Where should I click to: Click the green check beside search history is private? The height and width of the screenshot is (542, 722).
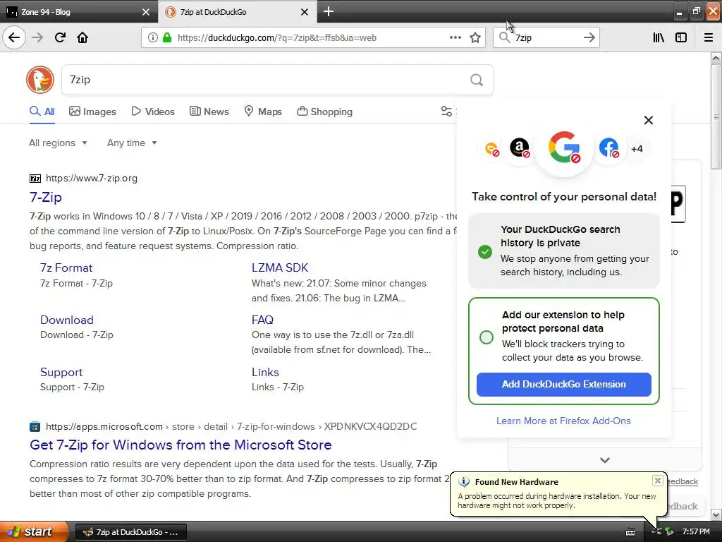tap(485, 252)
